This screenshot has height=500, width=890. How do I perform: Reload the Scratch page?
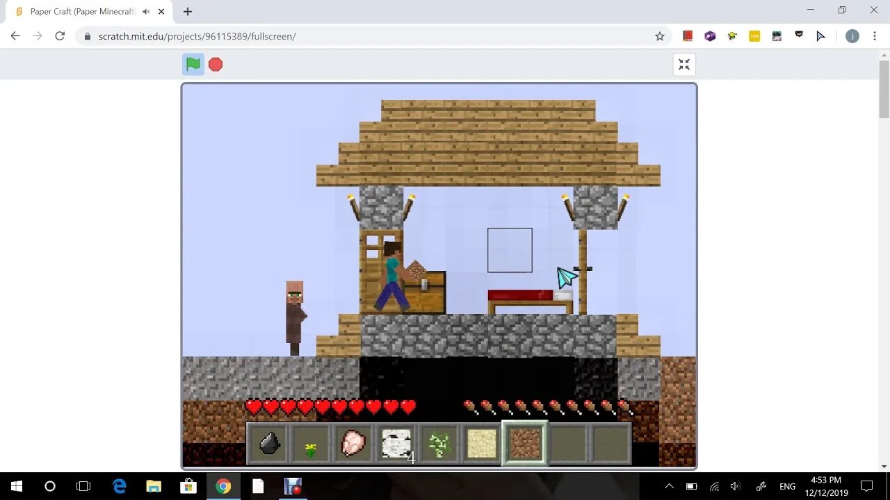[x=60, y=36]
